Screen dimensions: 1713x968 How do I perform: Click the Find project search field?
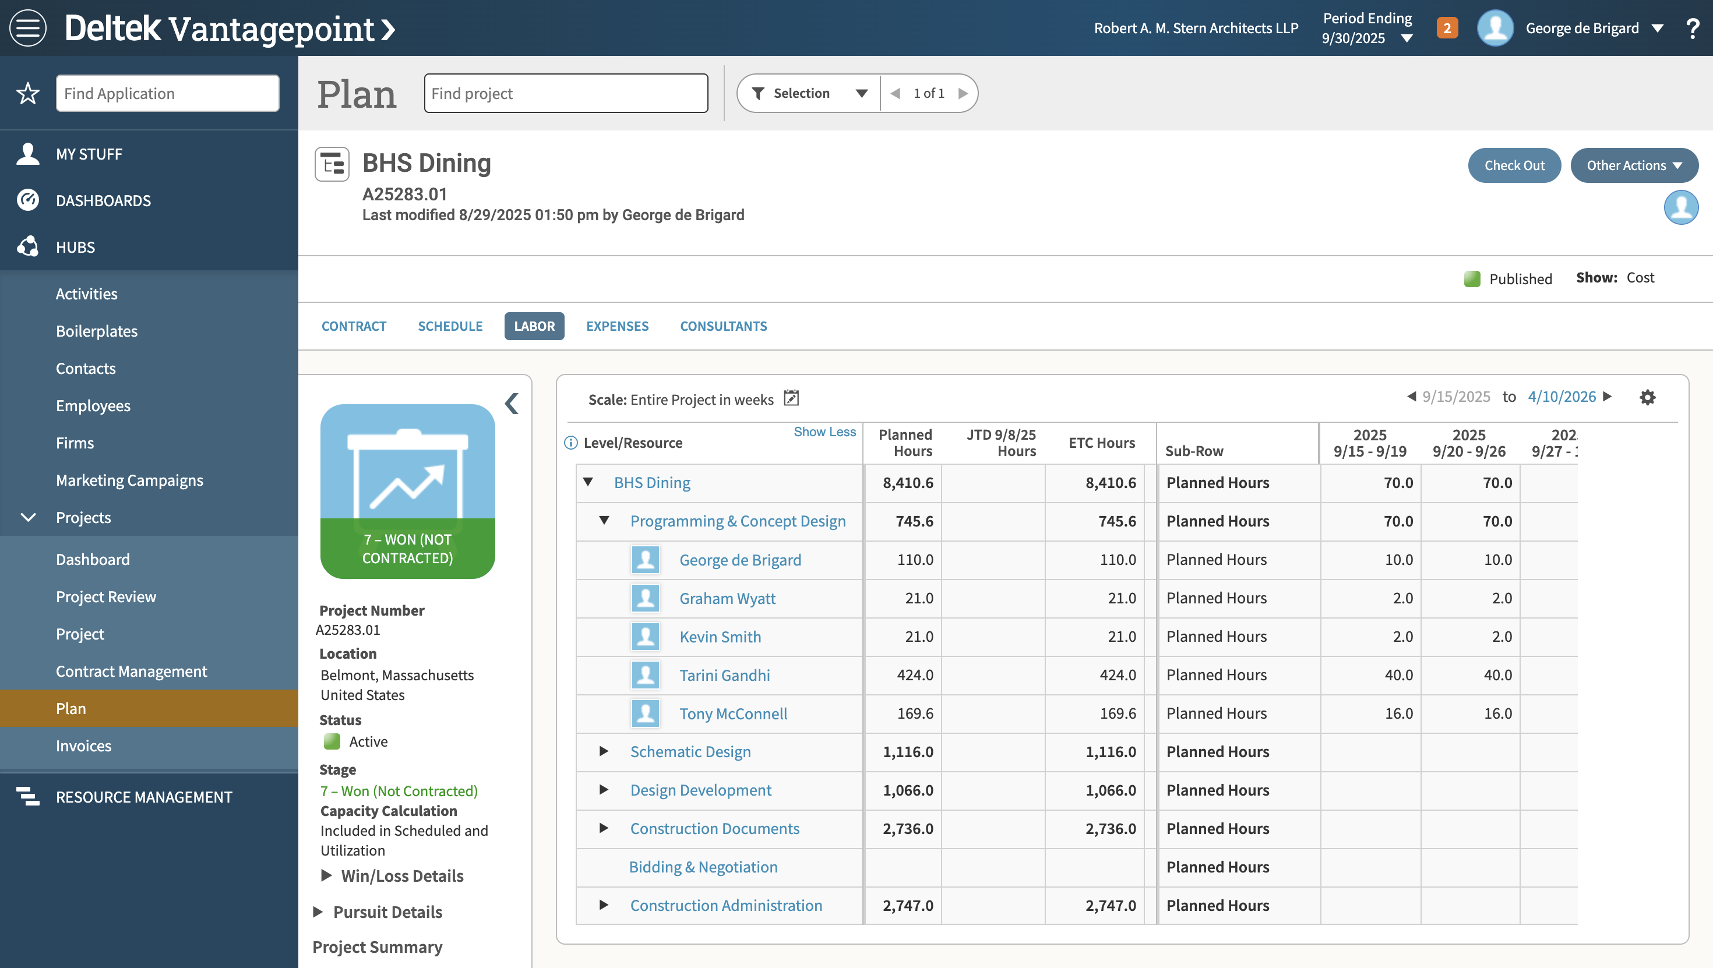pyautogui.click(x=566, y=93)
